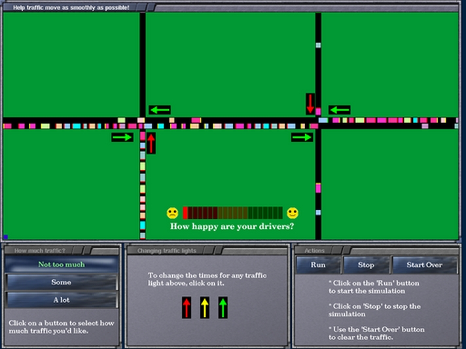Viewport: 466px width, 349px height.
Task: Click the red up-arrow light at left intersection
Action: point(151,143)
